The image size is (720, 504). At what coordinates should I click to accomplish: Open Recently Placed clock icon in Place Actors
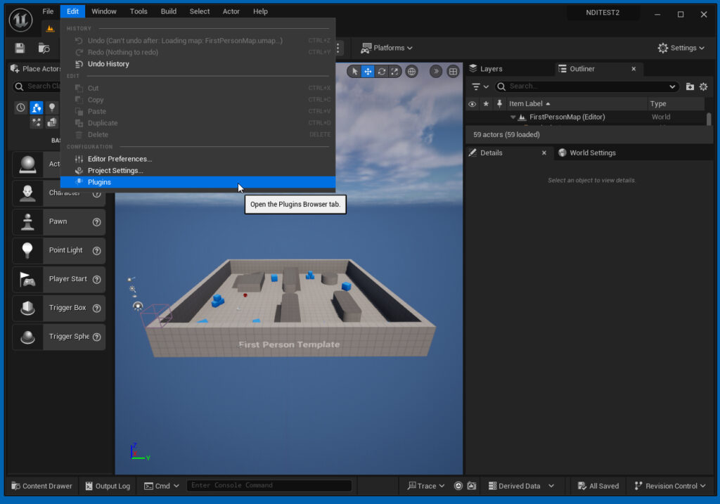pyautogui.click(x=20, y=107)
